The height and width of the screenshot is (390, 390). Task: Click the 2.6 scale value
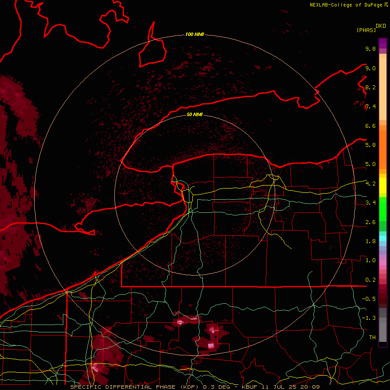370,222
